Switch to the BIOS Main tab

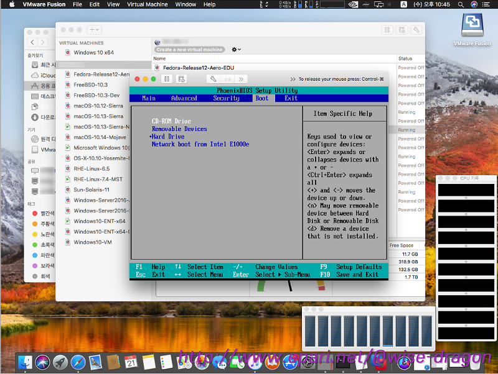pyautogui.click(x=149, y=98)
